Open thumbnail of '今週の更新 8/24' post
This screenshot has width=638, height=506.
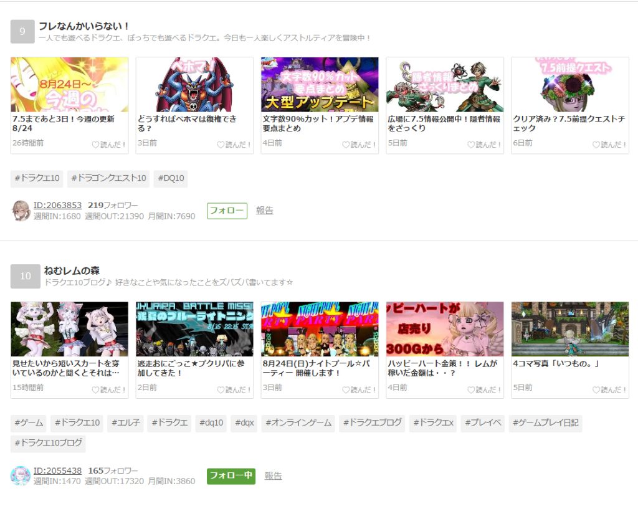tap(70, 85)
